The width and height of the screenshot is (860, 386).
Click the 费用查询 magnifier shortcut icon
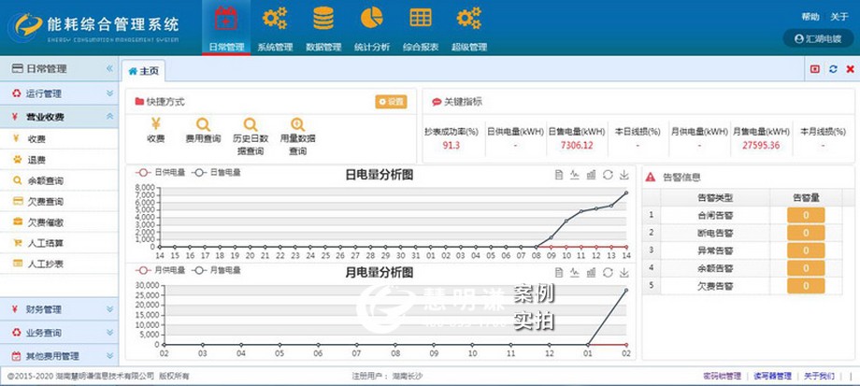pyautogui.click(x=202, y=124)
